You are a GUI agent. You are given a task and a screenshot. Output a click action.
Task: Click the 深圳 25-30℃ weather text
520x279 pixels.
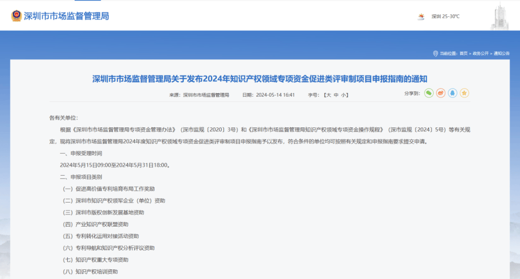click(445, 16)
